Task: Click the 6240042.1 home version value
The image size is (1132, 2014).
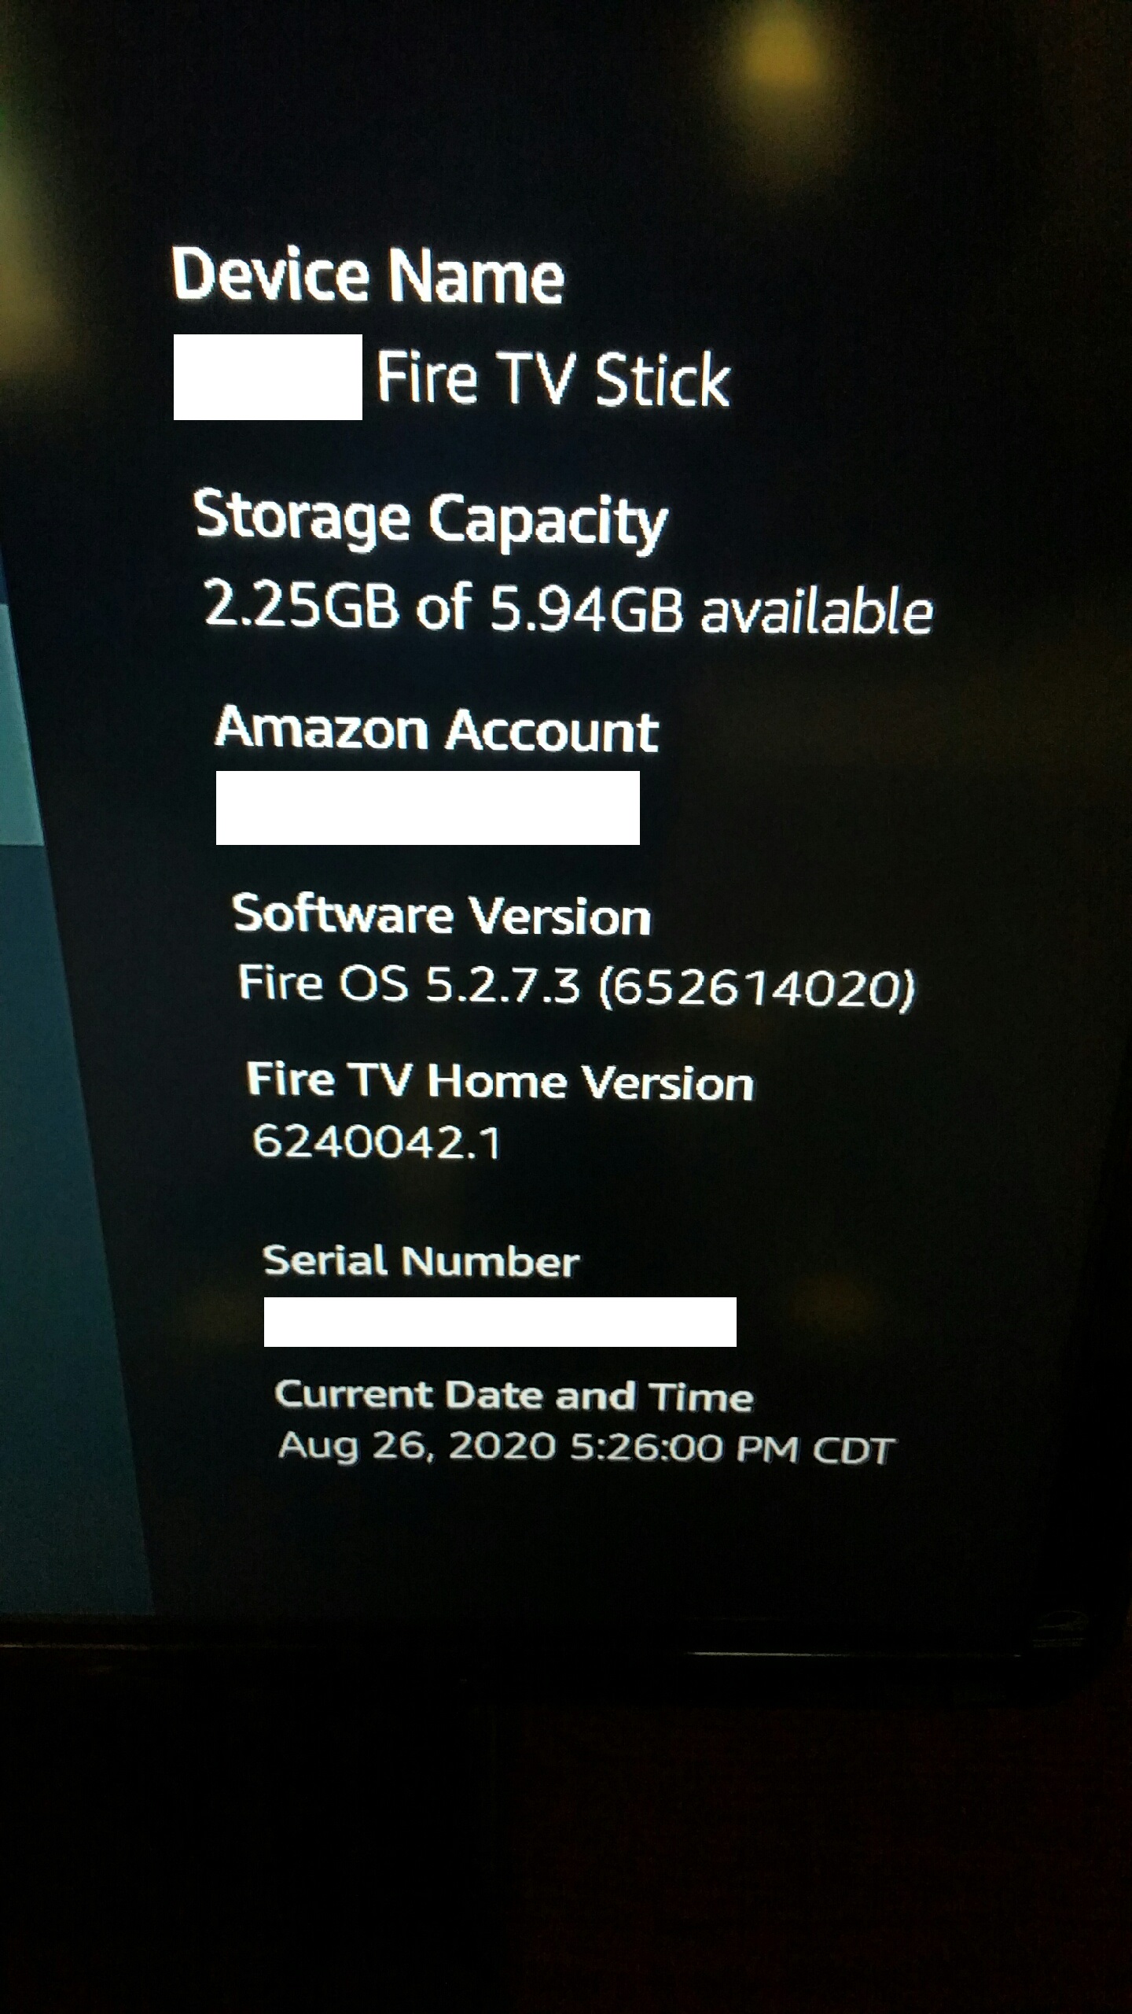Action: coord(376,1142)
